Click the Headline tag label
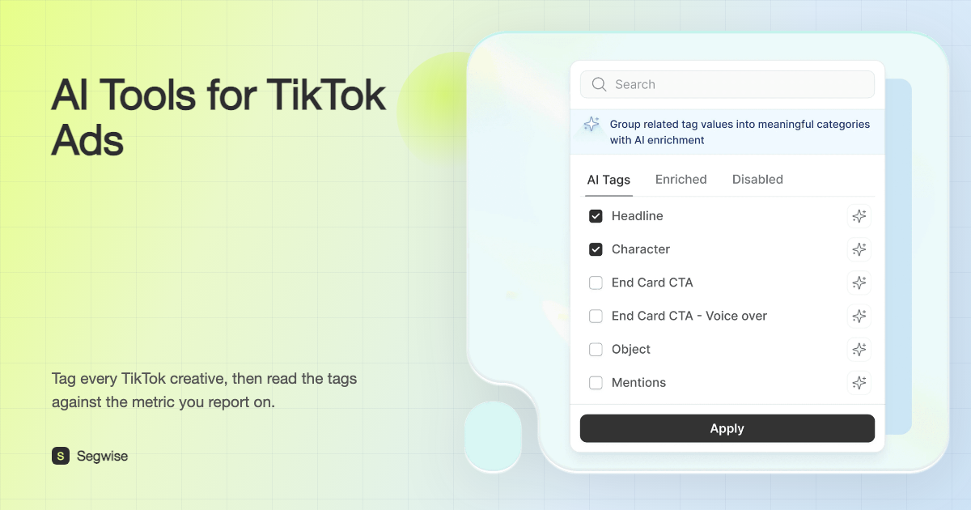 click(638, 216)
